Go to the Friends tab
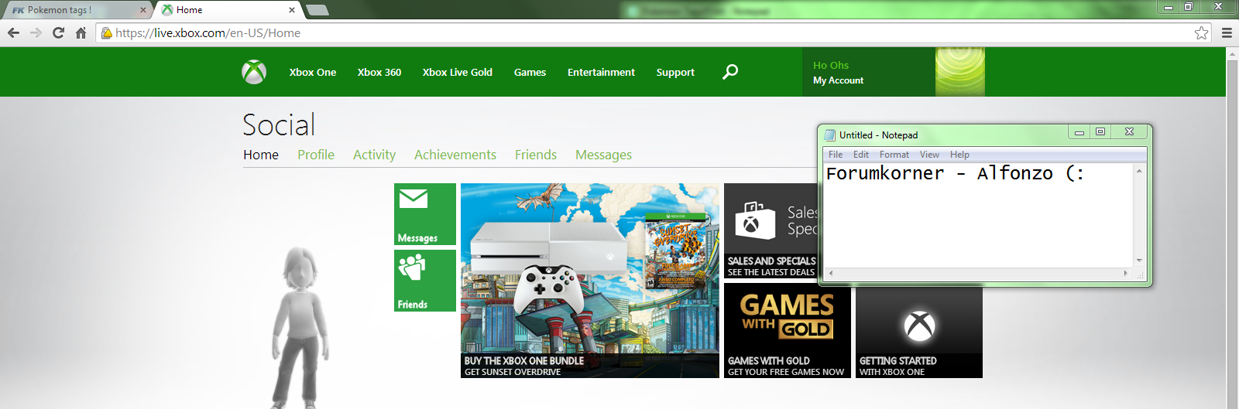Image resolution: width=1239 pixels, height=409 pixels. (x=536, y=155)
